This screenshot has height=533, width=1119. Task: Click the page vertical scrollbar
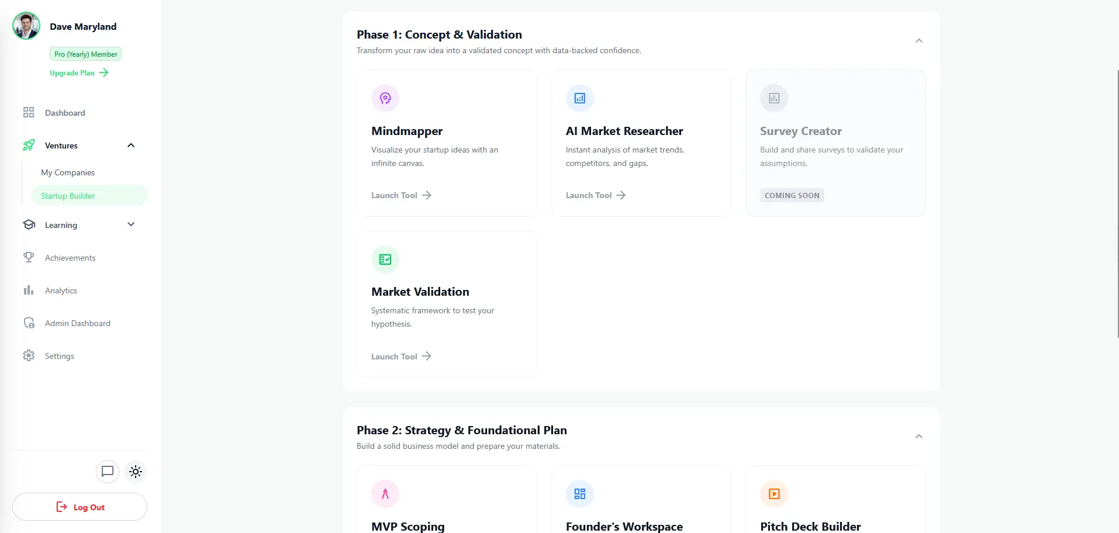[1117, 205]
